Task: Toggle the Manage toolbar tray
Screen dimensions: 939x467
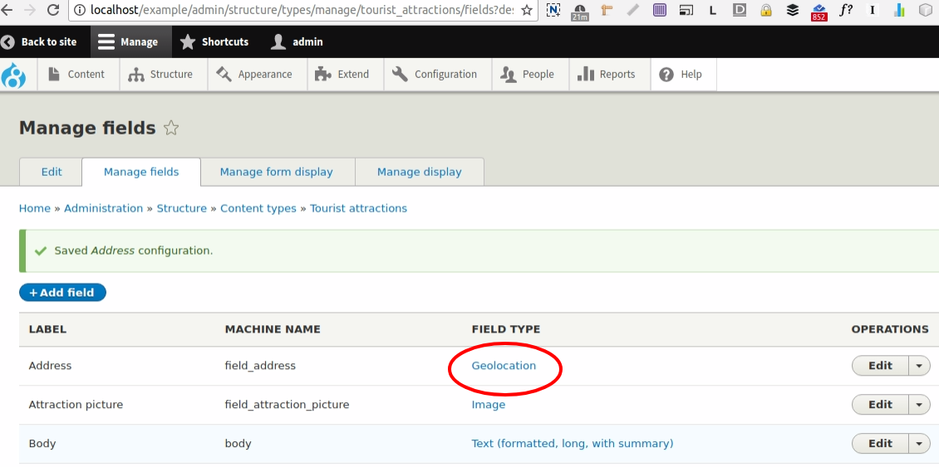Action: [x=127, y=41]
